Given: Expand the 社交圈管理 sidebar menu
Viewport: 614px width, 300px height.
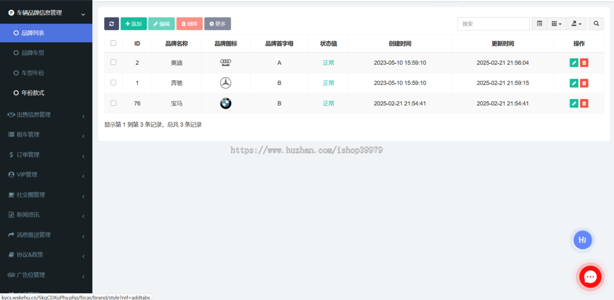Looking at the screenshot, I should 46,195.
